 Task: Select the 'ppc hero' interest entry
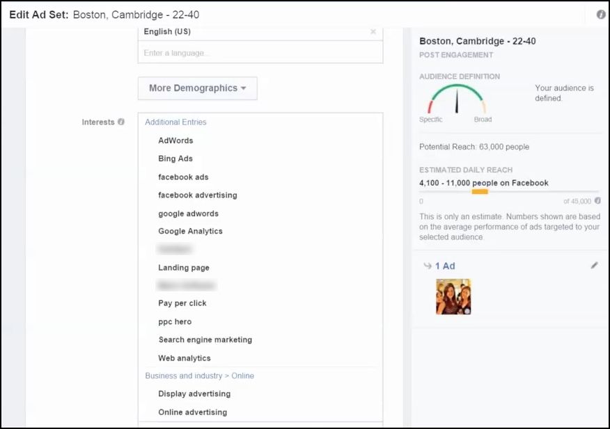[175, 322]
